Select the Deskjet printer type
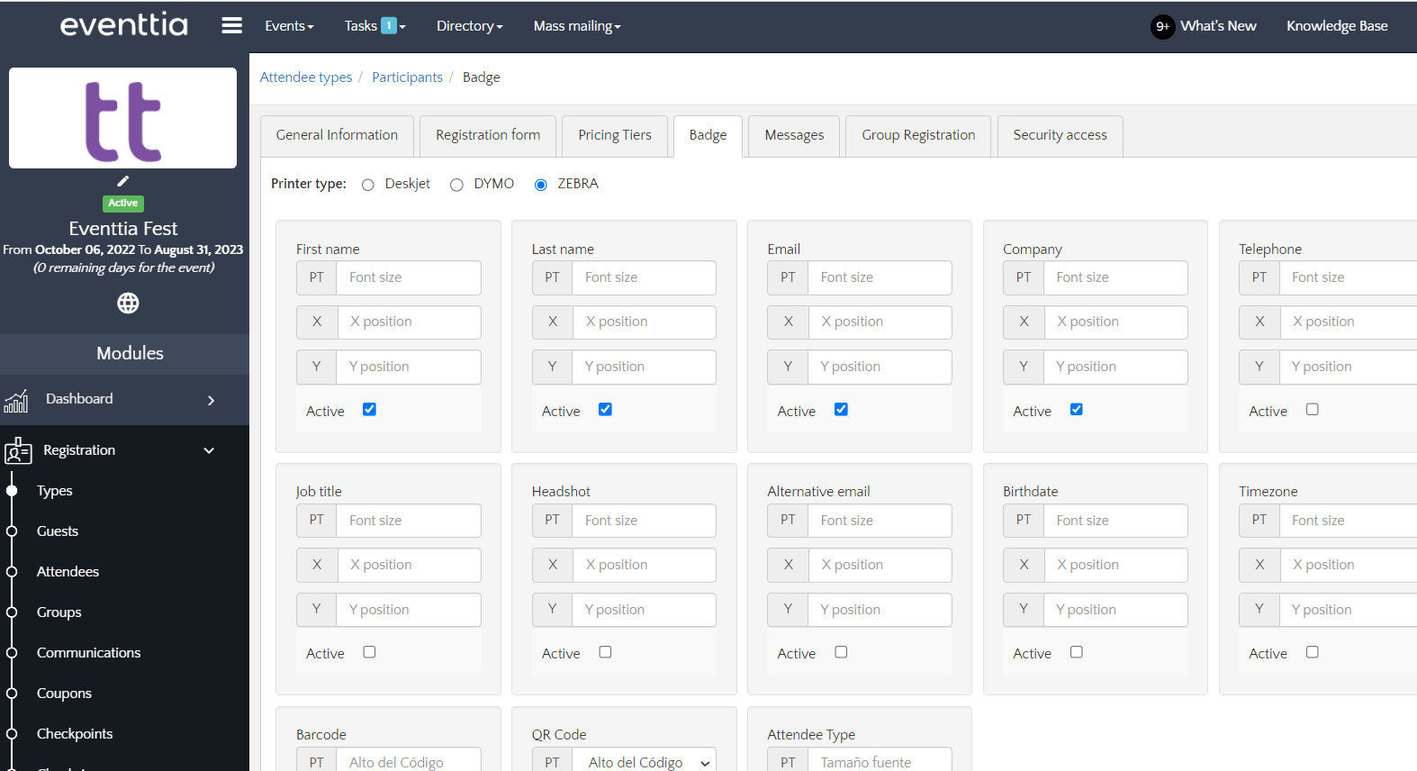Viewport: 1417px width, 771px height. (x=367, y=185)
